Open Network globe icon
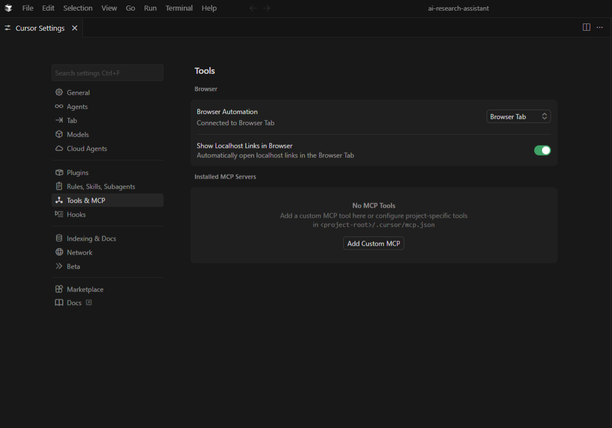This screenshot has height=428, width=612. [59, 252]
